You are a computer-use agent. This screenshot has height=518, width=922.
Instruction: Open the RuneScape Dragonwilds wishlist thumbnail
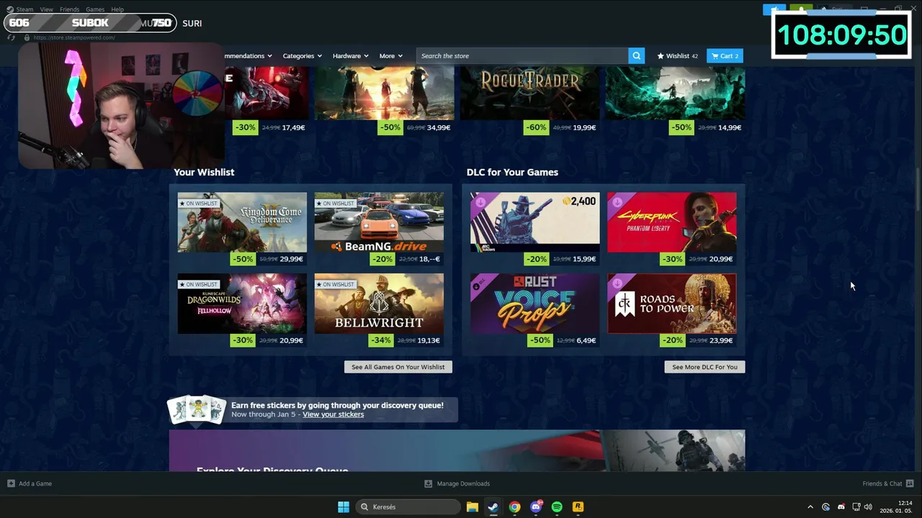pos(242,304)
